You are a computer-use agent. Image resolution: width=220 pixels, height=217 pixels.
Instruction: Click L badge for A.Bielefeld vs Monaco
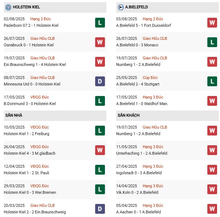(212, 42)
